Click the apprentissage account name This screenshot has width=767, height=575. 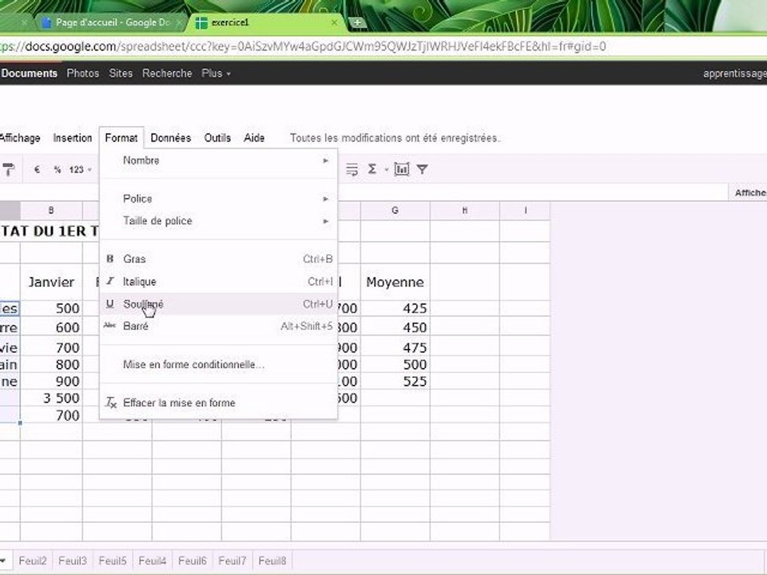[x=735, y=73]
